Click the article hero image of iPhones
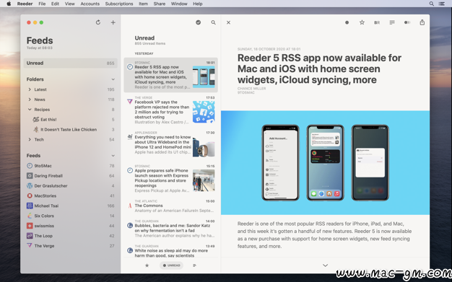 pos(325,163)
